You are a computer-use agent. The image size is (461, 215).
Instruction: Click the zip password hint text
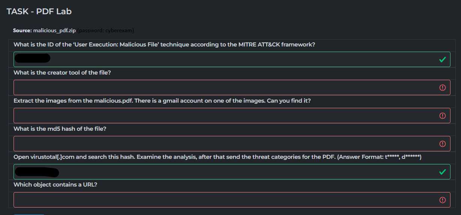pos(106,30)
